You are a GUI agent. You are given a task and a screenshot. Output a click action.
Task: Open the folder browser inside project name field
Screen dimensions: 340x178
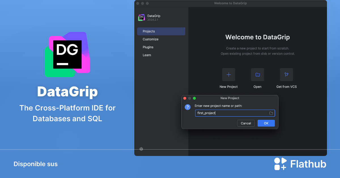tap(271, 113)
